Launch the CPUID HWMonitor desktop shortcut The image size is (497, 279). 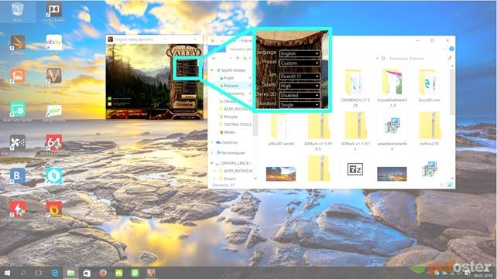[18, 210]
